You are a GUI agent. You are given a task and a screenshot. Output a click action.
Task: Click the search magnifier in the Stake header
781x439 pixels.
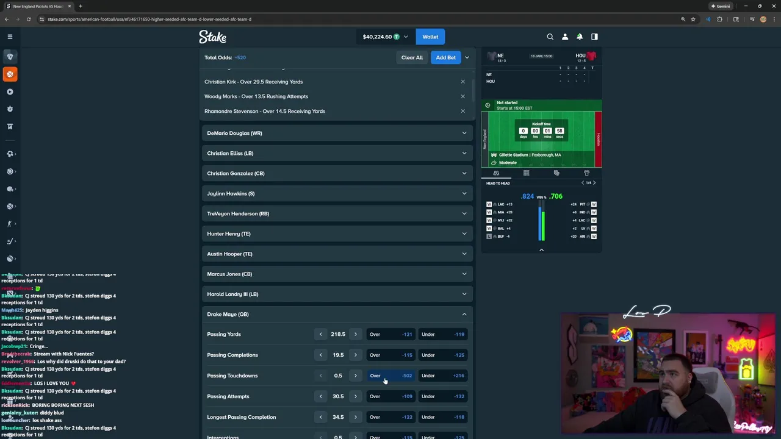coord(550,37)
